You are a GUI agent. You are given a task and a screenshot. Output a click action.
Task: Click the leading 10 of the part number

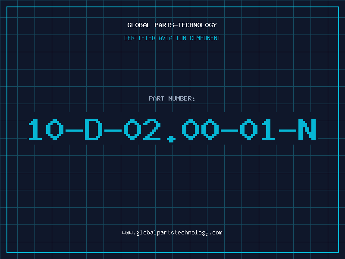pyautogui.click(x=46, y=129)
